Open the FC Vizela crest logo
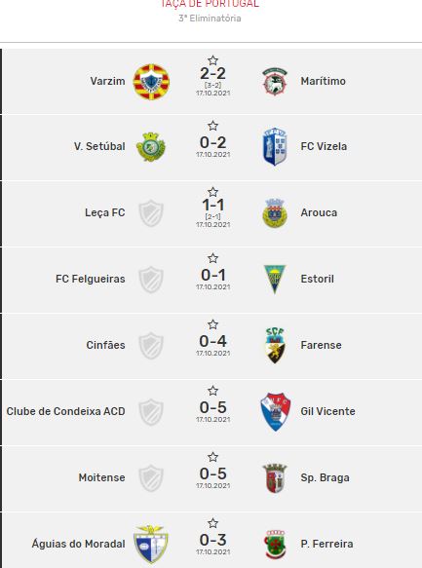422x568 pixels. (x=275, y=146)
